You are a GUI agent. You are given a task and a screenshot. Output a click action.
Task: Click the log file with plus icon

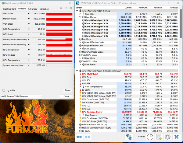pos(159,137)
